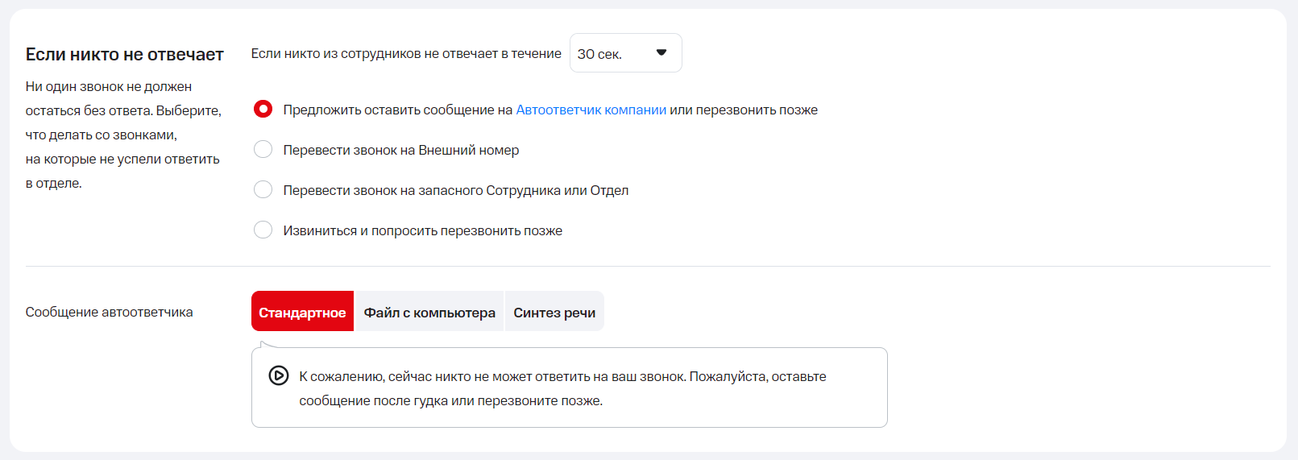Click the label text Перевести звонок на Внешний номер
The height and width of the screenshot is (460, 1298).
click(x=400, y=150)
